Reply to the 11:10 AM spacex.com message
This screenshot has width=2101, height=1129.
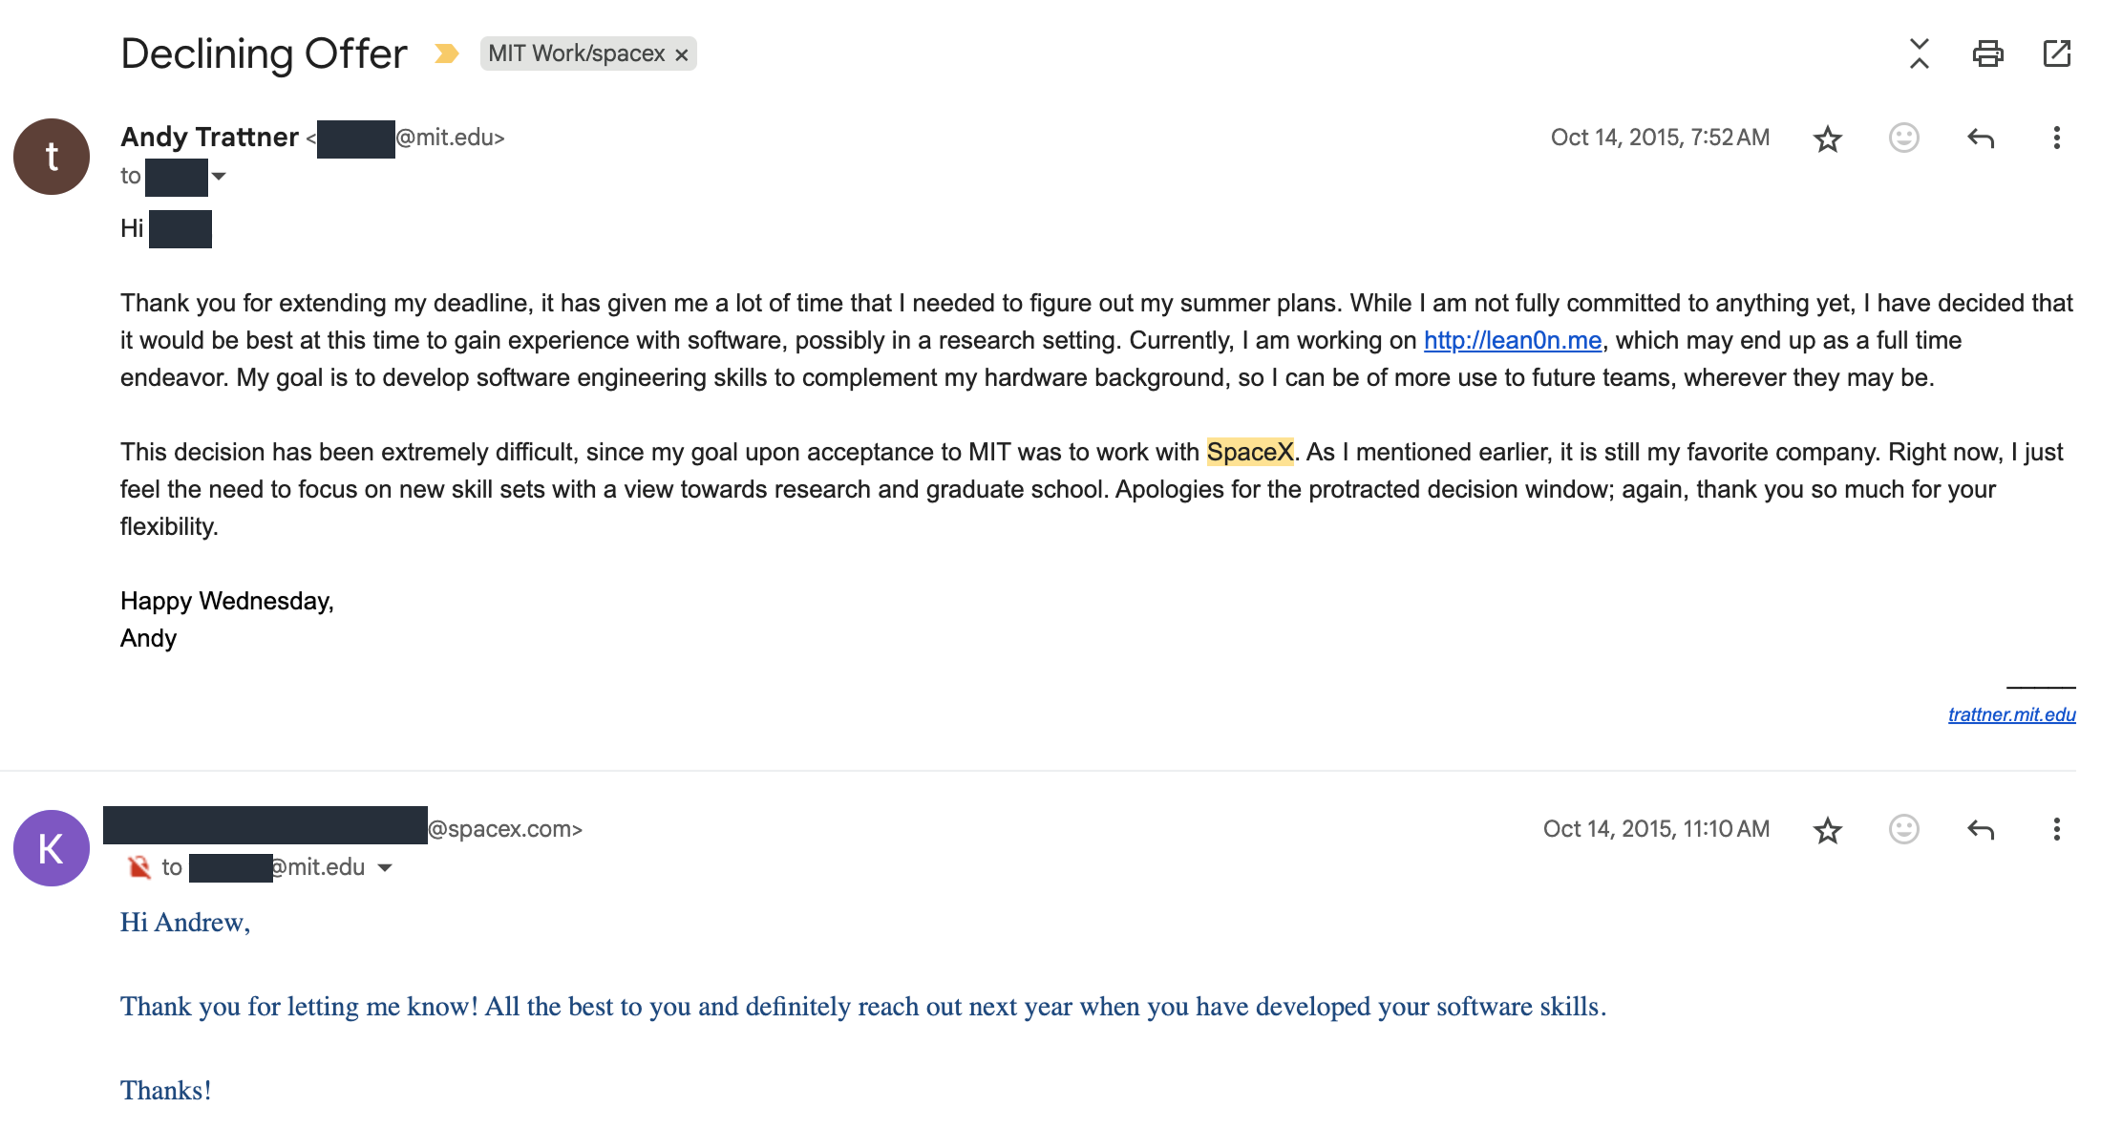coord(1981,829)
